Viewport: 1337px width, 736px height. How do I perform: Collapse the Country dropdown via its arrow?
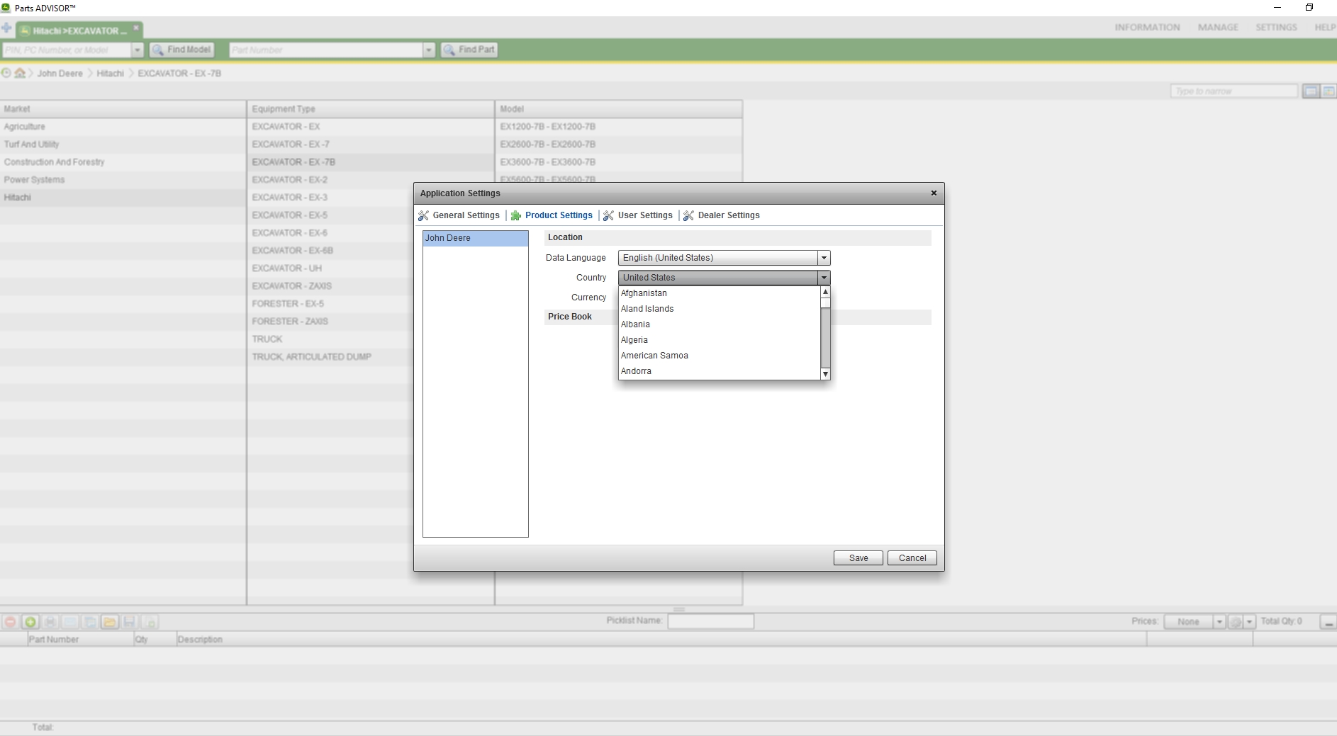tap(824, 278)
